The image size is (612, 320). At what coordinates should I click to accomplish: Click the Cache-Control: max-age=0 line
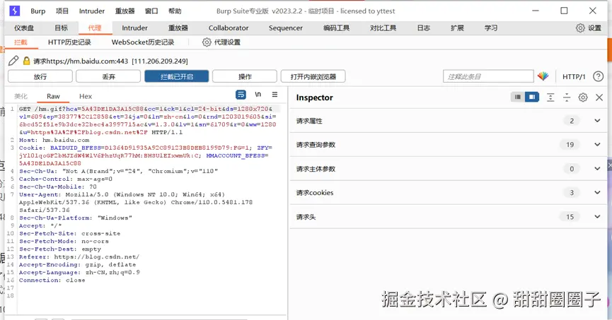tap(66, 179)
